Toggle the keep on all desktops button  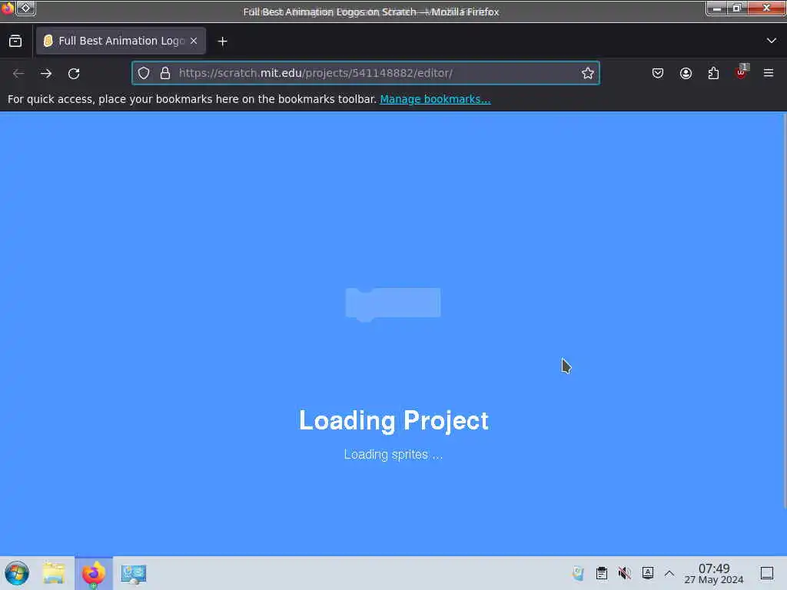coord(25,8)
